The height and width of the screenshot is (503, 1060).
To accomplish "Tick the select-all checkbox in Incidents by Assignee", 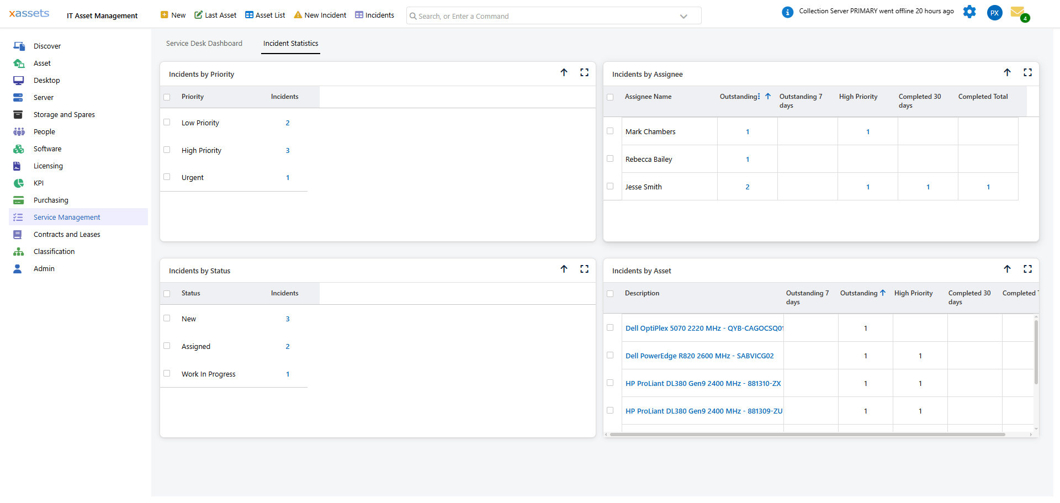I will point(611,97).
